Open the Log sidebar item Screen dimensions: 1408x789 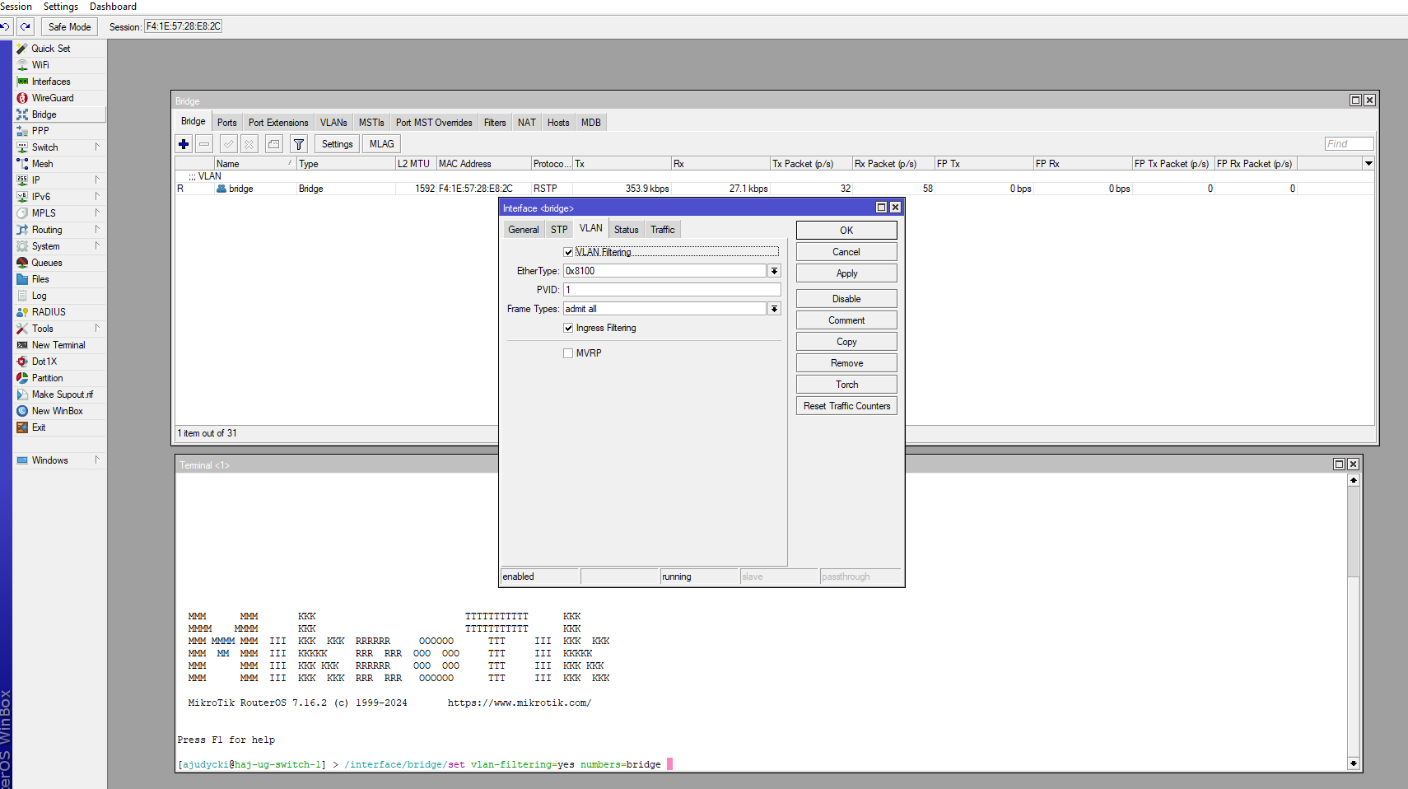point(39,296)
